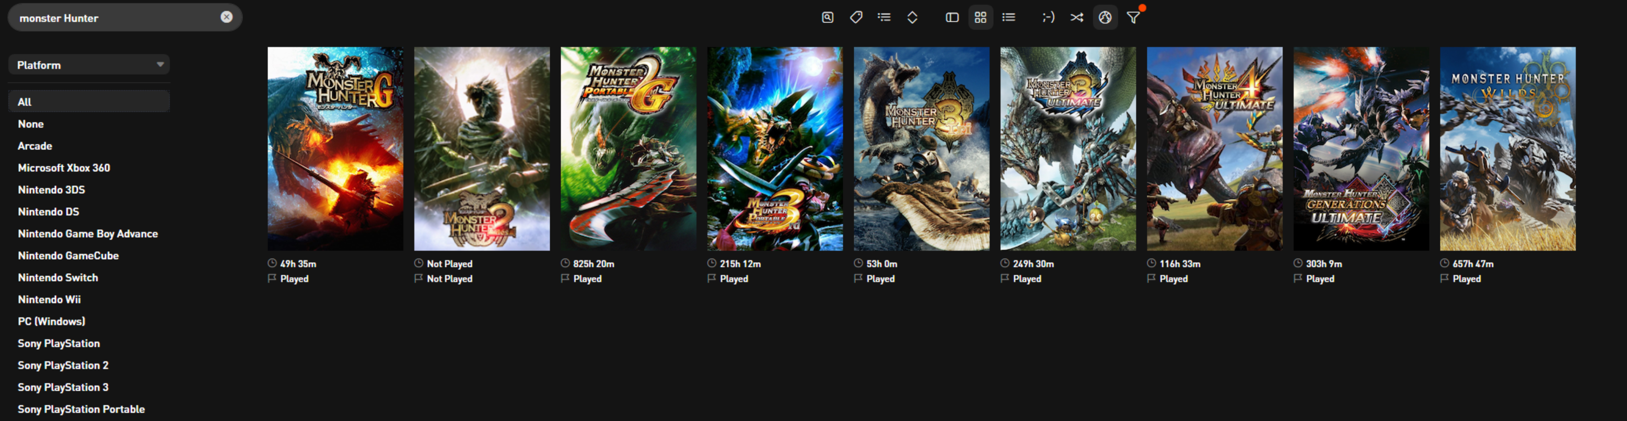
Task: Click the flag icon under '53h 0m'
Action: coord(858,278)
